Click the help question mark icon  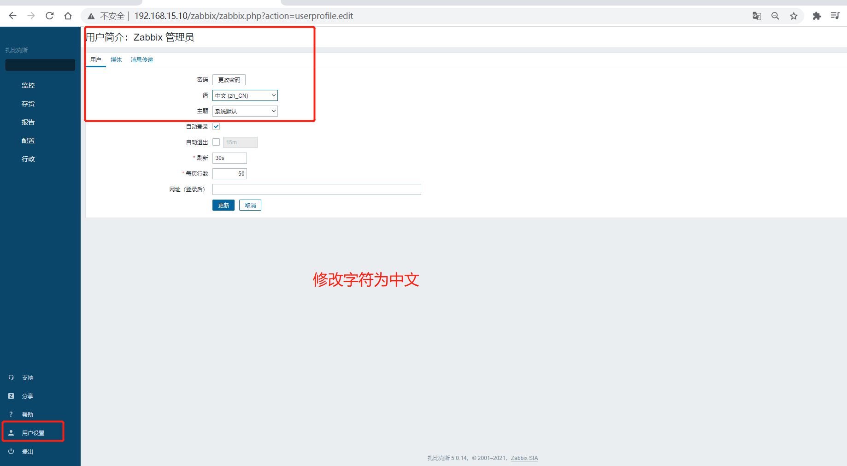11,414
